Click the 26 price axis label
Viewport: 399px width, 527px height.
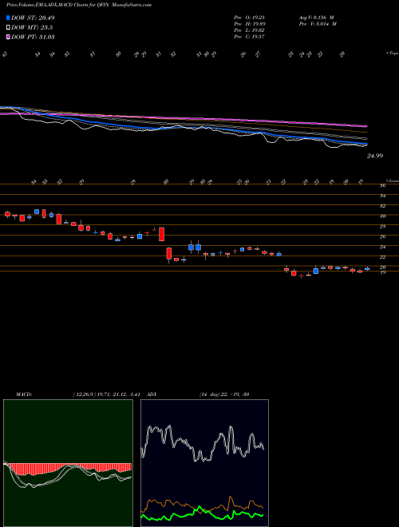coord(382,236)
